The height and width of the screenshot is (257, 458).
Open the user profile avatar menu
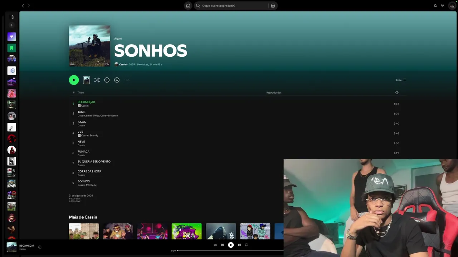(452, 6)
